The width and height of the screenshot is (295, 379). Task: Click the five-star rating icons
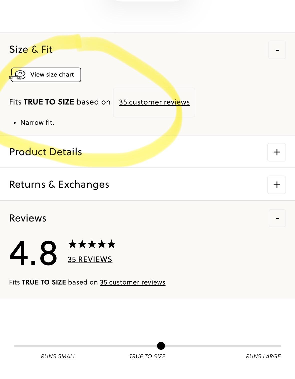[92, 244]
